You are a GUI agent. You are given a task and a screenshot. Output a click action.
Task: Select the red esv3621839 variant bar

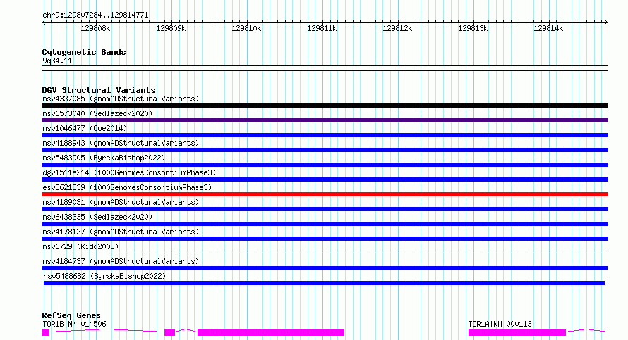(x=325, y=194)
